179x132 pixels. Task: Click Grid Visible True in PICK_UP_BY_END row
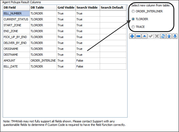(x=66, y=37)
